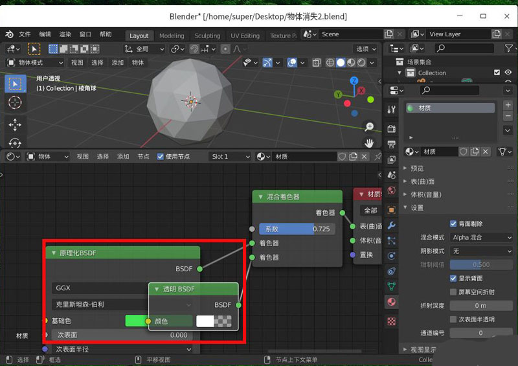The image size is (518, 366).
Task: Open the Modifiers wrench properties tab
Action: pyautogui.click(x=391, y=227)
